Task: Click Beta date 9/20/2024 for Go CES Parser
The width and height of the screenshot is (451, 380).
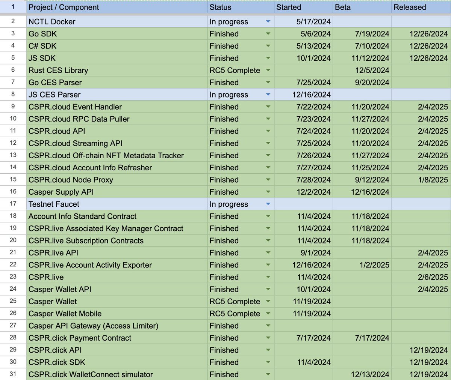Action: pos(362,83)
